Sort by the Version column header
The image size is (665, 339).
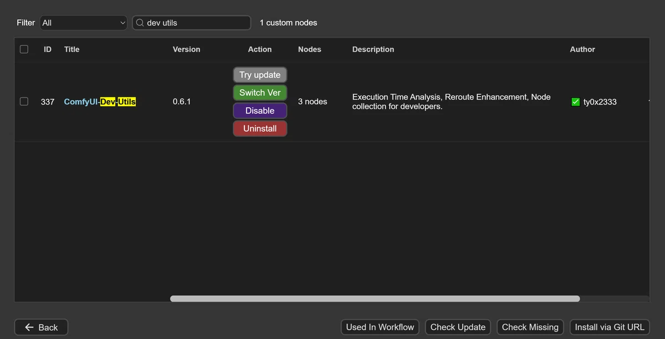(x=187, y=49)
